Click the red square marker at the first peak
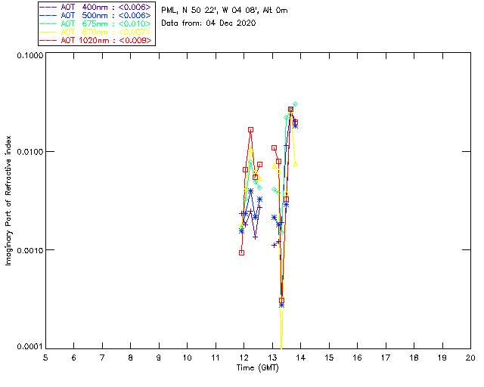Viewport: 484px width, 387px height. (250, 129)
